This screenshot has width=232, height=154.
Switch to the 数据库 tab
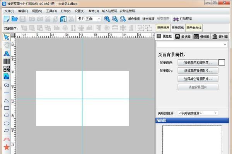point(183,37)
